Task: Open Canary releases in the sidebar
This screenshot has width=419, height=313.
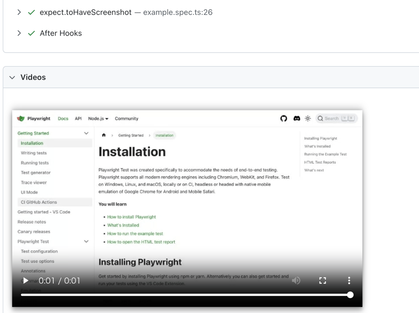Action: pos(34,232)
